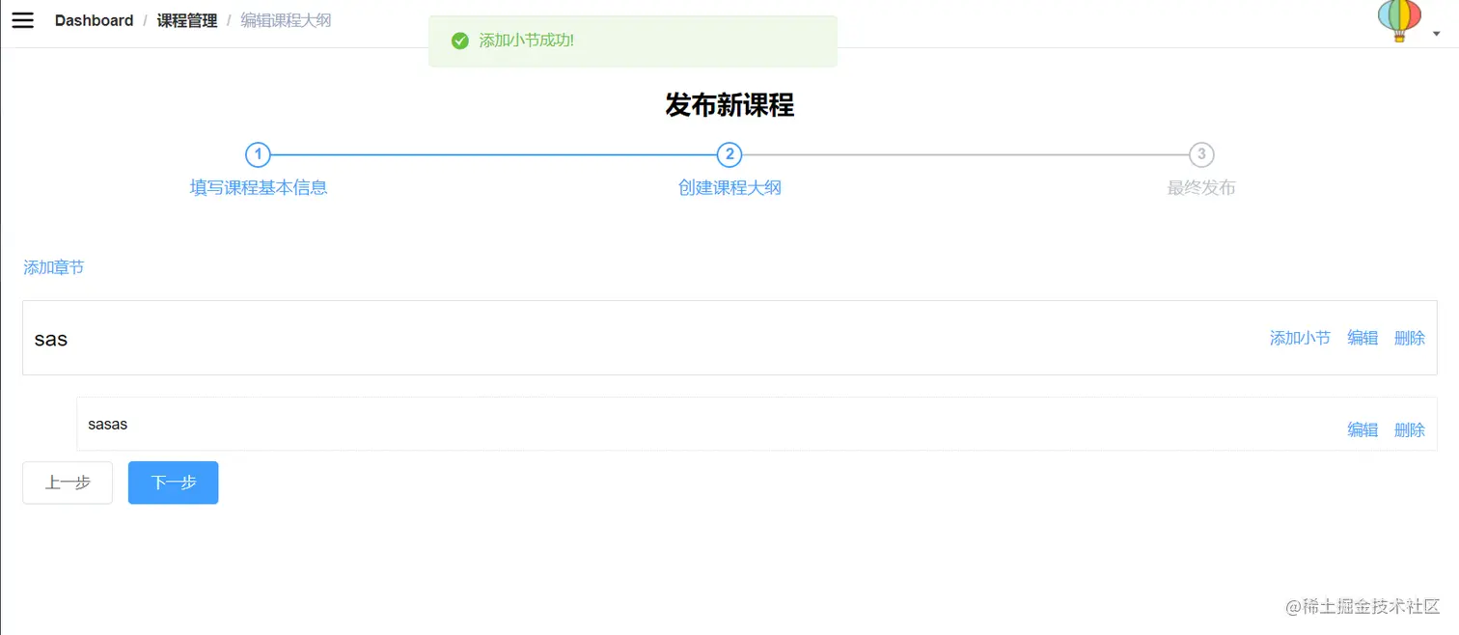Open 课程管理 breadcrumb
Screen dimensions: 1459x635
coord(187,20)
